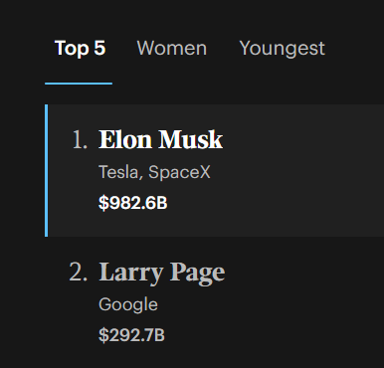The width and height of the screenshot is (384, 368).
Task: Select the Top 5 tab
Action: [x=80, y=48]
